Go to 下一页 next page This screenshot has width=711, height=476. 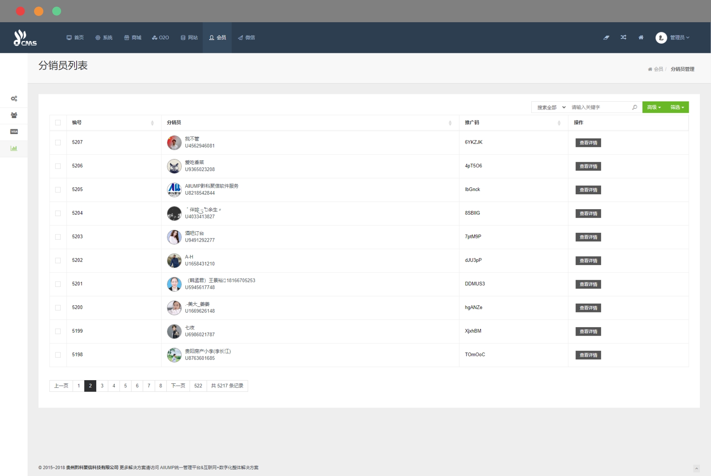point(178,386)
